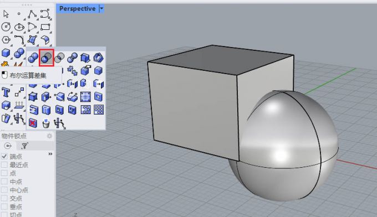
Task: Click the blue Box solid tool
Action: [6, 53]
